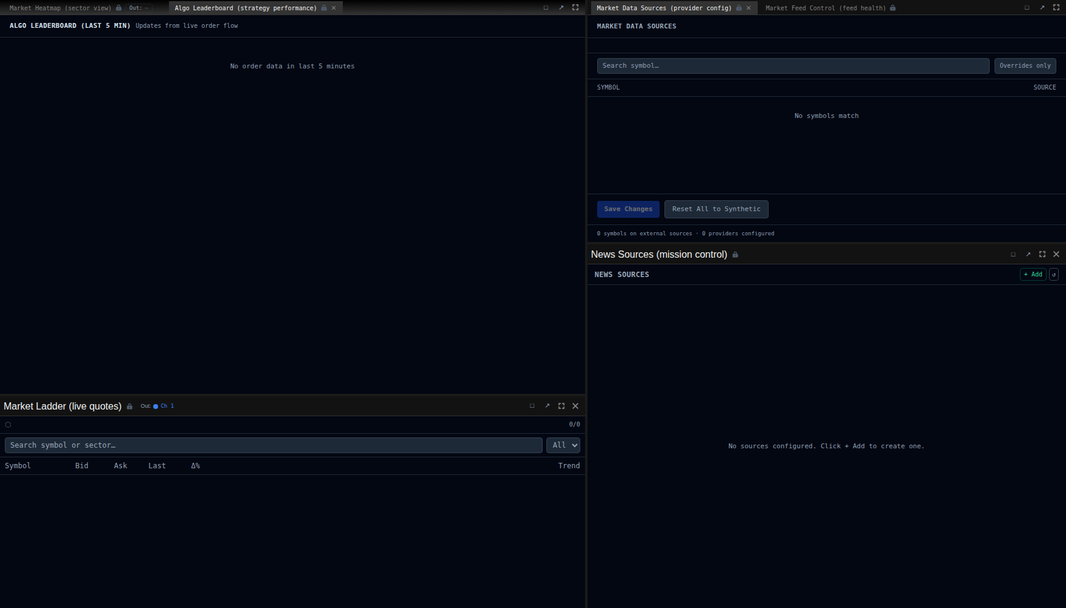Open the All sector filter dropdown
1066x608 pixels.
[563, 445]
